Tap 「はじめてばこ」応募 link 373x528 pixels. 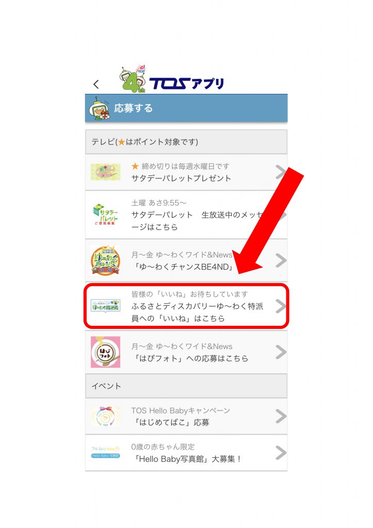(x=172, y=422)
